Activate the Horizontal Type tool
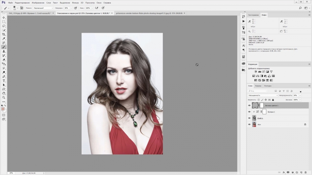The image size is (312, 175). tap(4, 80)
